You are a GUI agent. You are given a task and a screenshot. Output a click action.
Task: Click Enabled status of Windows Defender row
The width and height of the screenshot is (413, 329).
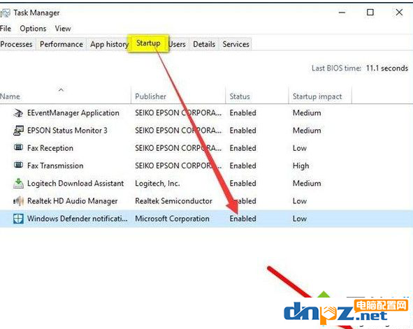pyautogui.click(x=243, y=219)
